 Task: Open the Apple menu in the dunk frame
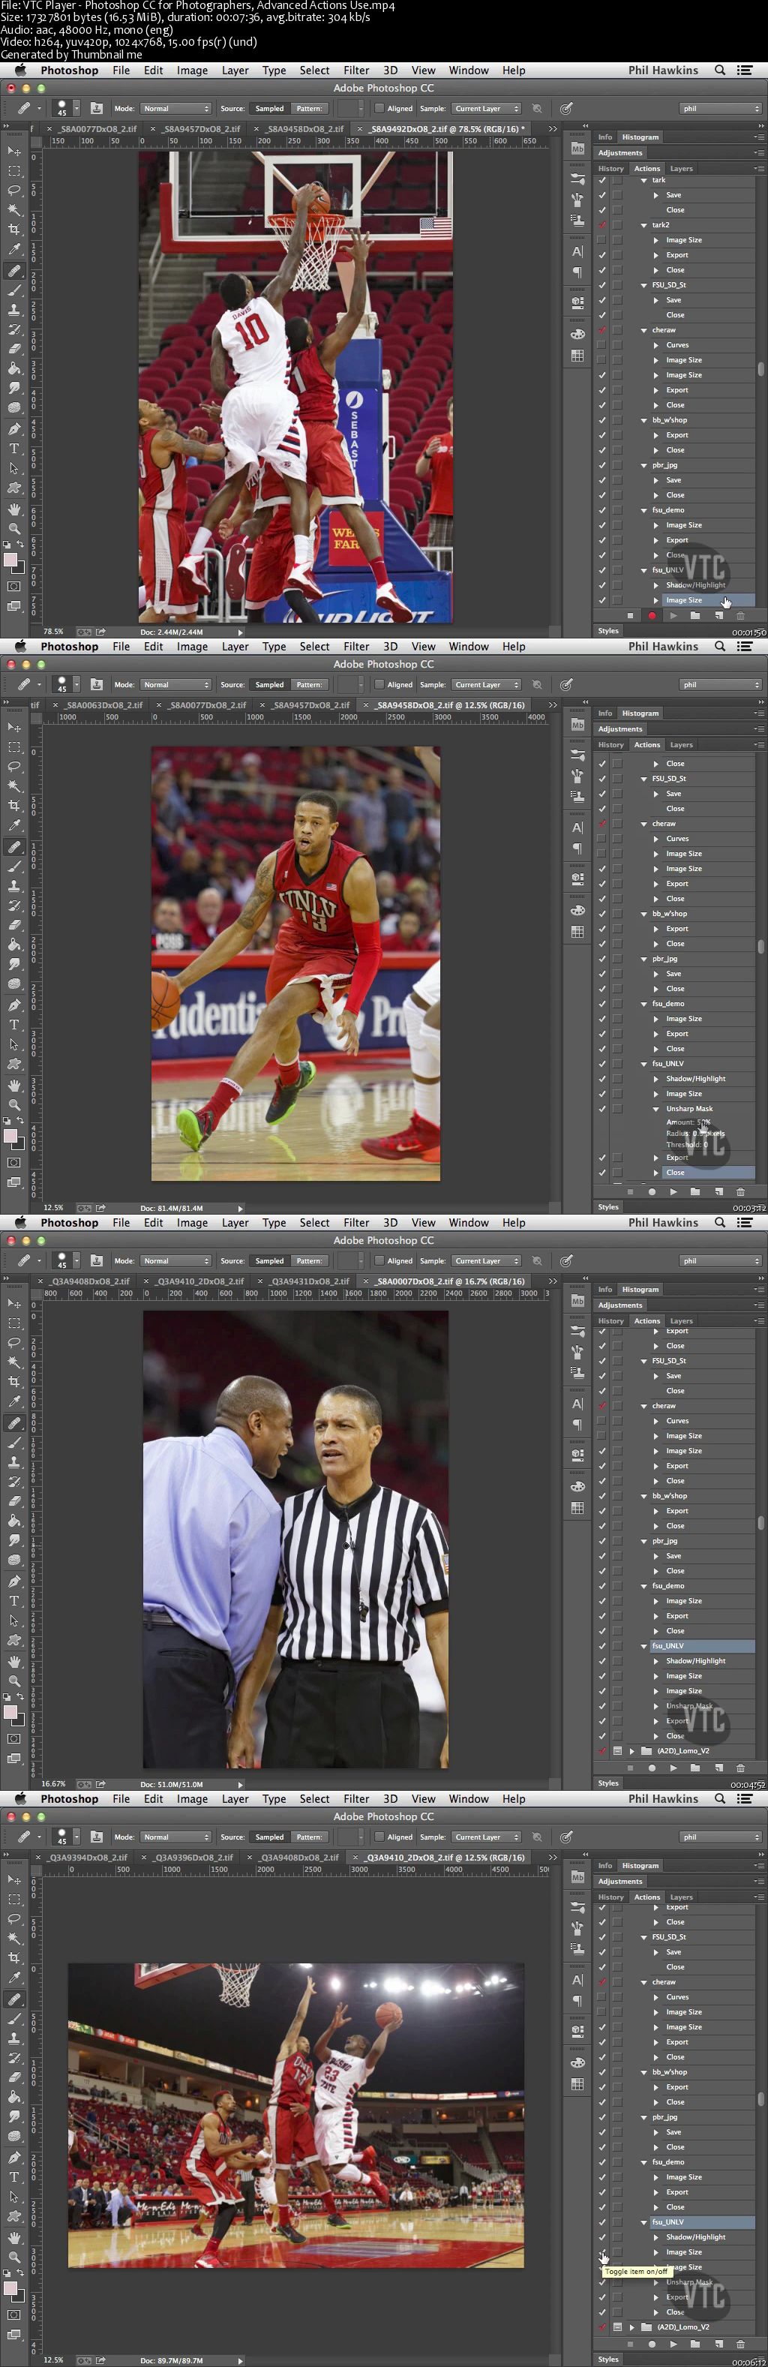20,70
